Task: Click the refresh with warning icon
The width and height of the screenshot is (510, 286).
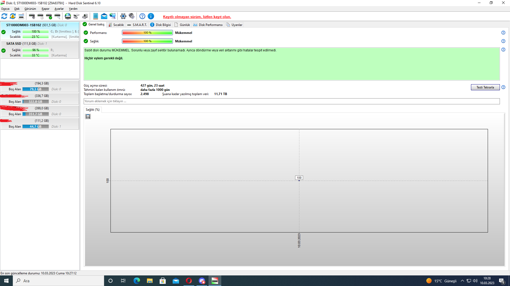Action: click(13, 16)
